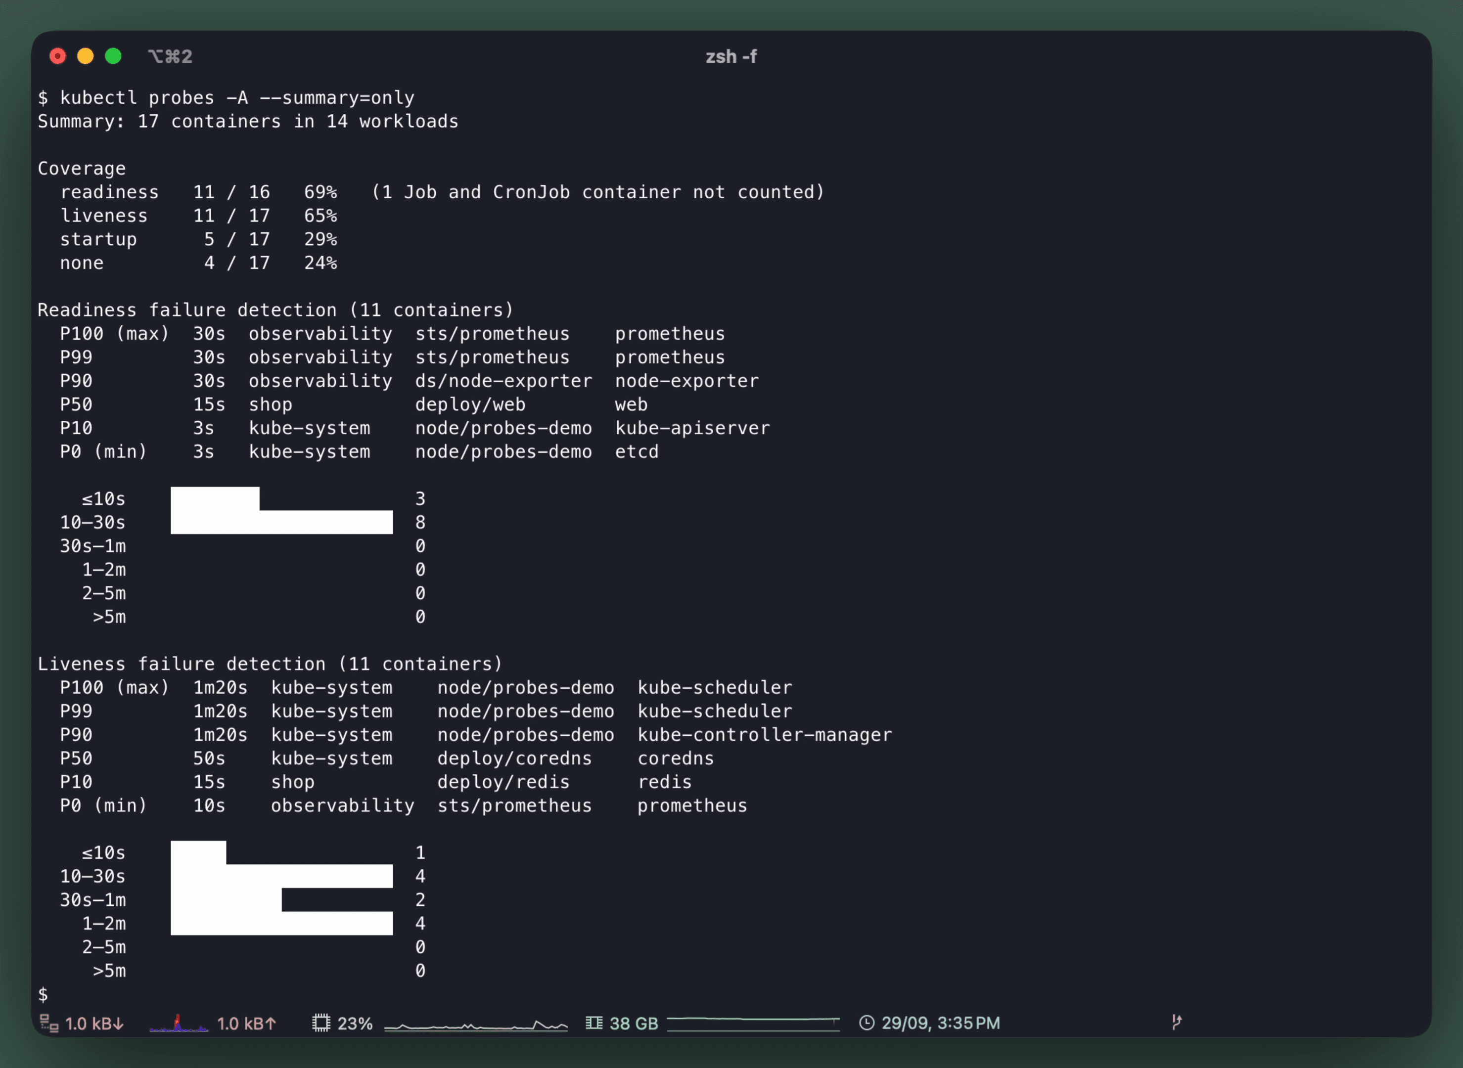This screenshot has width=1463, height=1068.
Task: Click the 'Liveness failure detection (11 containers)' heading
Action: [270, 664]
